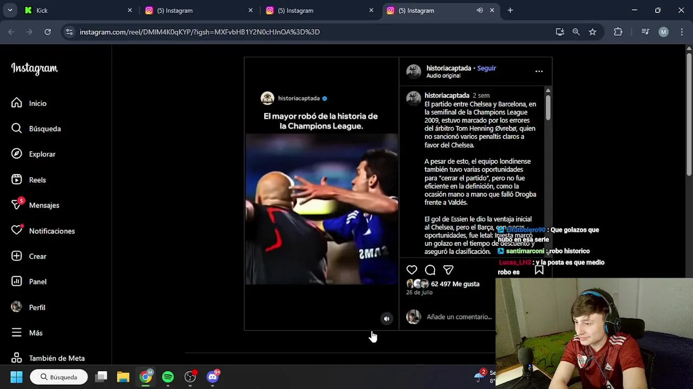Open the zoom magnifier in the address bar
The width and height of the screenshot is (693, 389).
576,32
